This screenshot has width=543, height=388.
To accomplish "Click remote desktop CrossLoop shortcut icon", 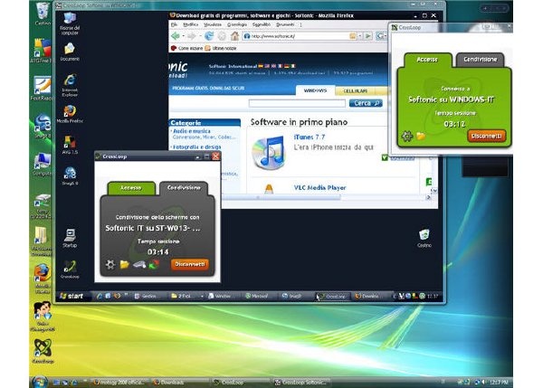I will coord(70,270).
